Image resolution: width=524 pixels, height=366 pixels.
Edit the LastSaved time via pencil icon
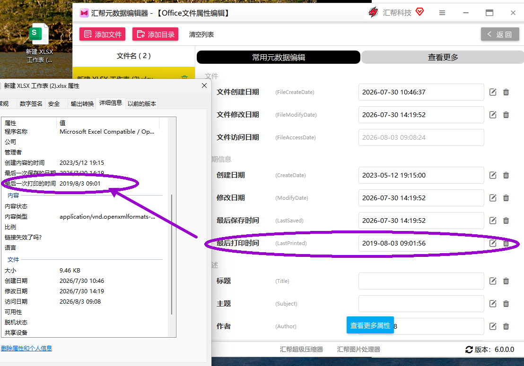pyautogui.click(x=493, y=221)
